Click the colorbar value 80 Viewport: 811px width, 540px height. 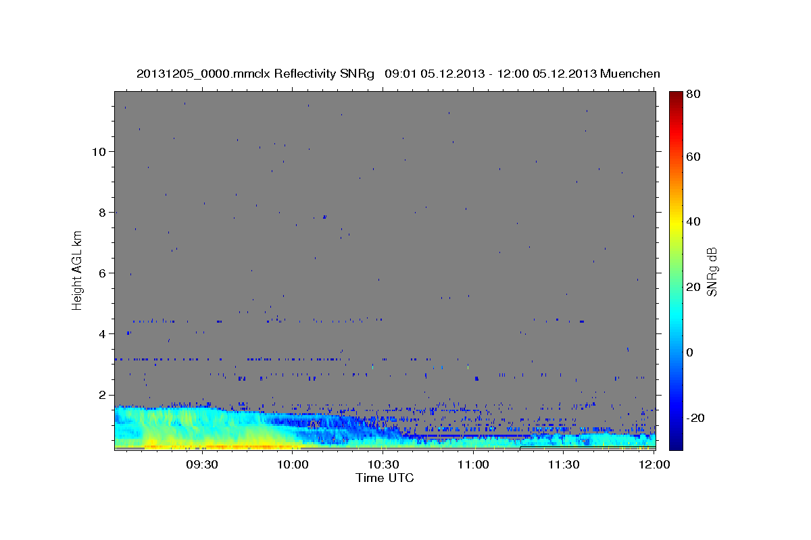click(x=692, y=94)
